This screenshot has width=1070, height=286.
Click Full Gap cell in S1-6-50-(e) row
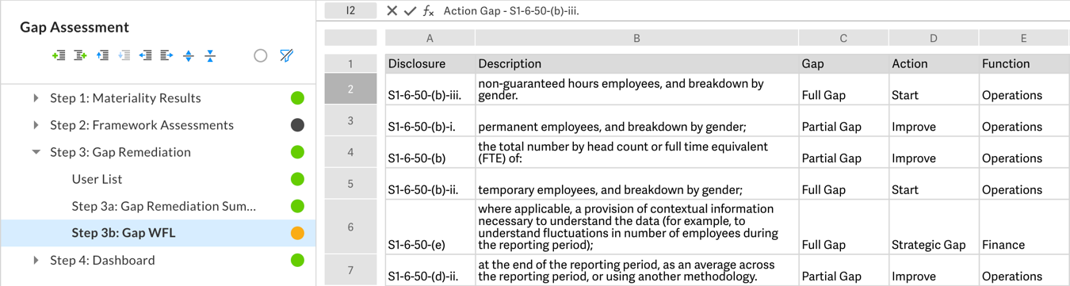843,227
